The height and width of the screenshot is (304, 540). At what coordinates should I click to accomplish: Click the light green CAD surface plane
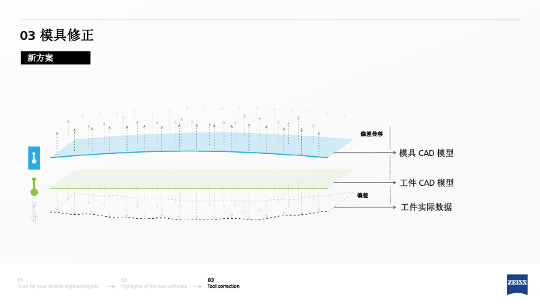(202, 178)
